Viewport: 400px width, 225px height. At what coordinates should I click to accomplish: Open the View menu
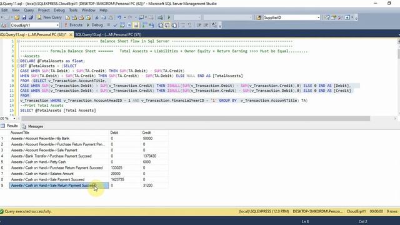pos(16,10)
